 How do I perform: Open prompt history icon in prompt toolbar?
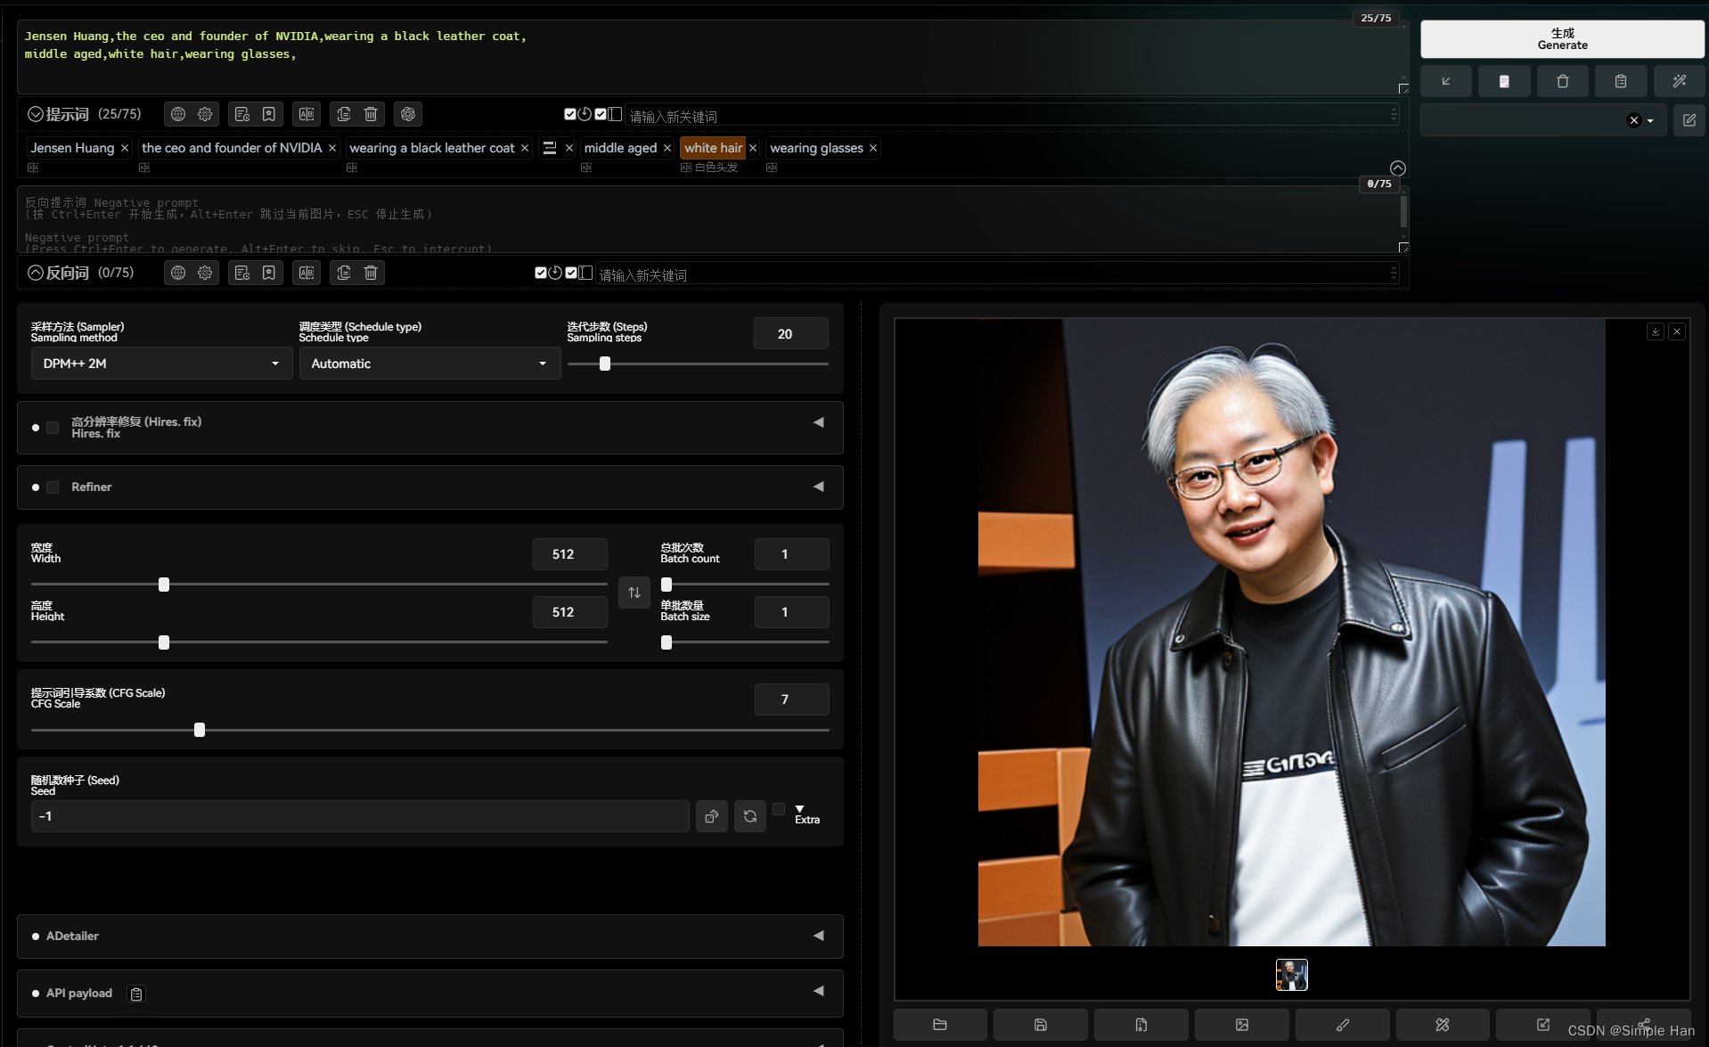241,114
